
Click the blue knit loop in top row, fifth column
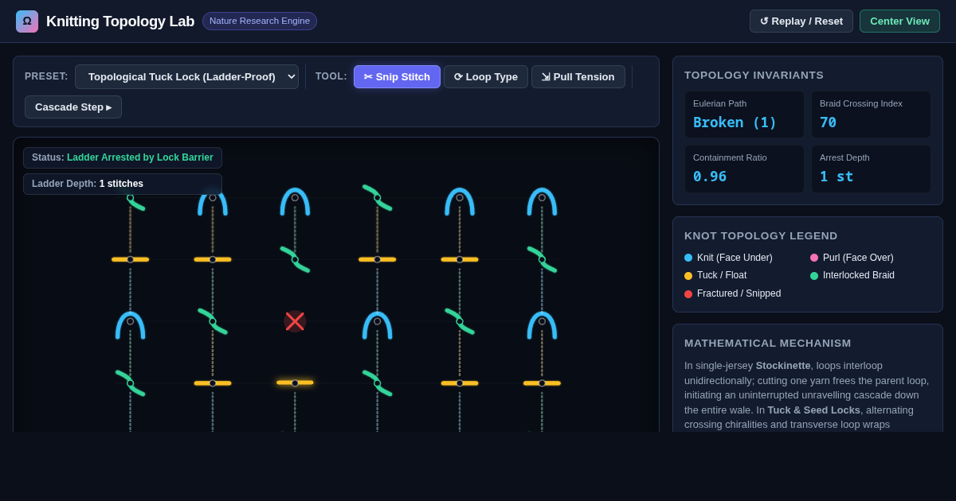pyautogui.click(x=460, y=201)
